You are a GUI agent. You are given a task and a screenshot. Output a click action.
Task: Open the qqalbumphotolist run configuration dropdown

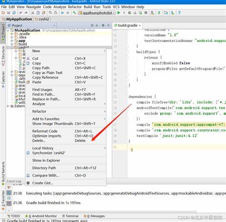coord(97,13)
